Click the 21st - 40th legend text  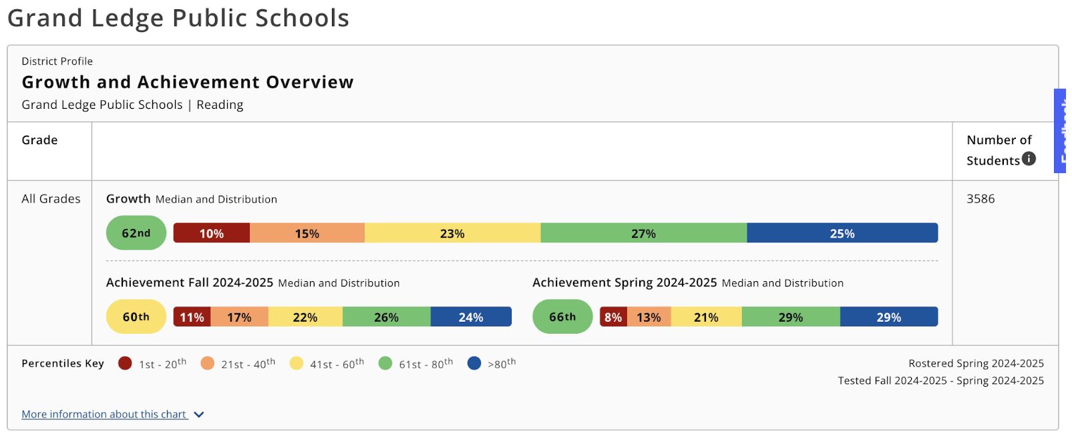coord(248,363)
